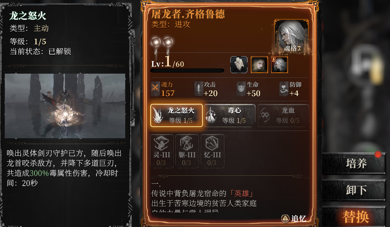Select the dark hooded character thumbnail
The width and height of the screenshot is (390, 227).
coord(239,65)
